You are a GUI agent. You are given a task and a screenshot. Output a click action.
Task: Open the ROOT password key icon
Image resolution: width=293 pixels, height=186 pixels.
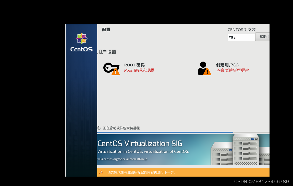pyautogui.click(x=112, y=69)
